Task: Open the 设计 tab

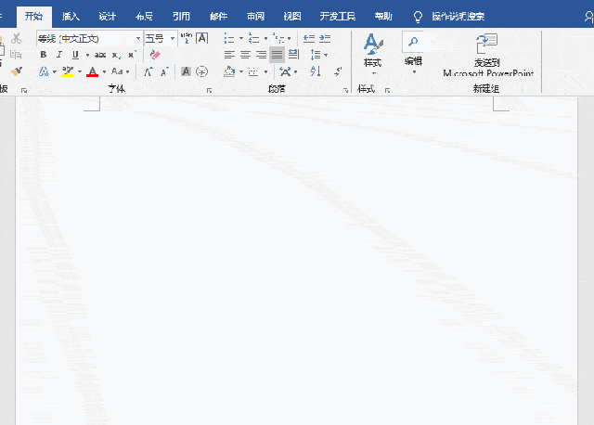Action: 108,17
